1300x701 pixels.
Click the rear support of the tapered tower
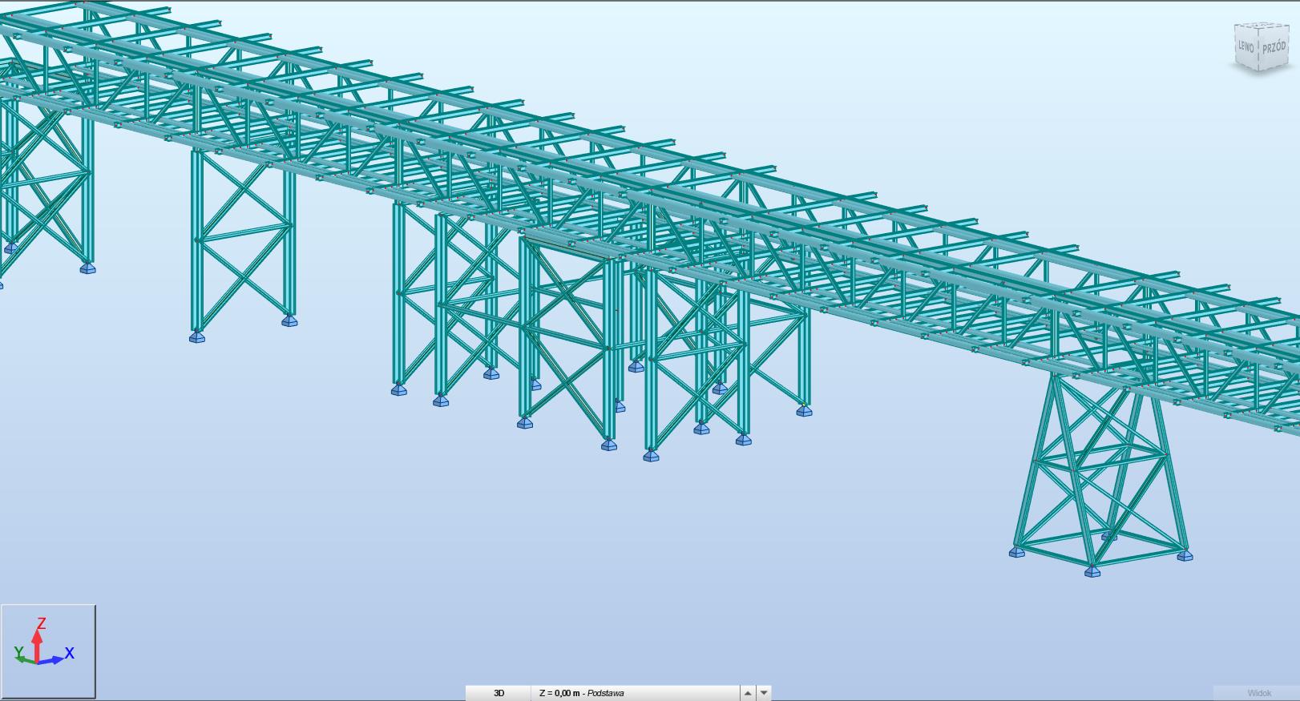[x=1108, y=536]
